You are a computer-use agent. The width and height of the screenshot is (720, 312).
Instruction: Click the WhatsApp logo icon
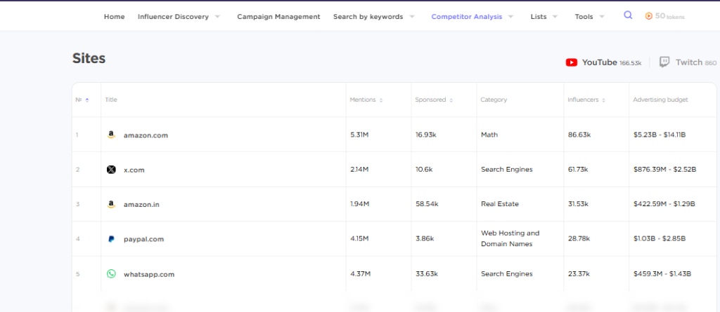click(x=111, y=273)
